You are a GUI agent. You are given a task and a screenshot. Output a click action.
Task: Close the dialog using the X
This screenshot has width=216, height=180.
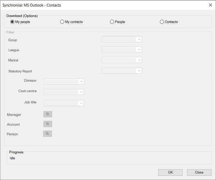click(210, 5)
